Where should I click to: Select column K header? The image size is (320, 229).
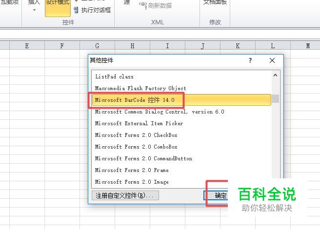click(238, 46)
